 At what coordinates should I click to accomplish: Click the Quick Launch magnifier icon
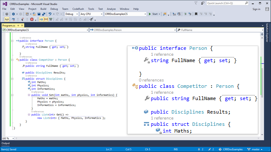tap(246, 3)
